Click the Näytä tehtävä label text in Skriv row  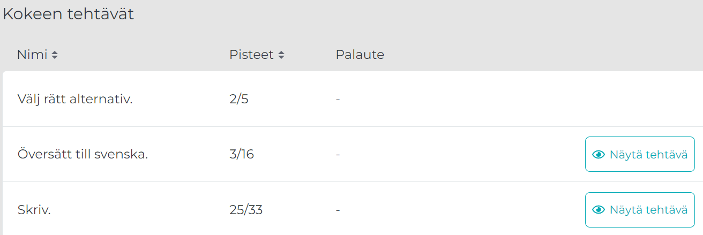[648, 210]
